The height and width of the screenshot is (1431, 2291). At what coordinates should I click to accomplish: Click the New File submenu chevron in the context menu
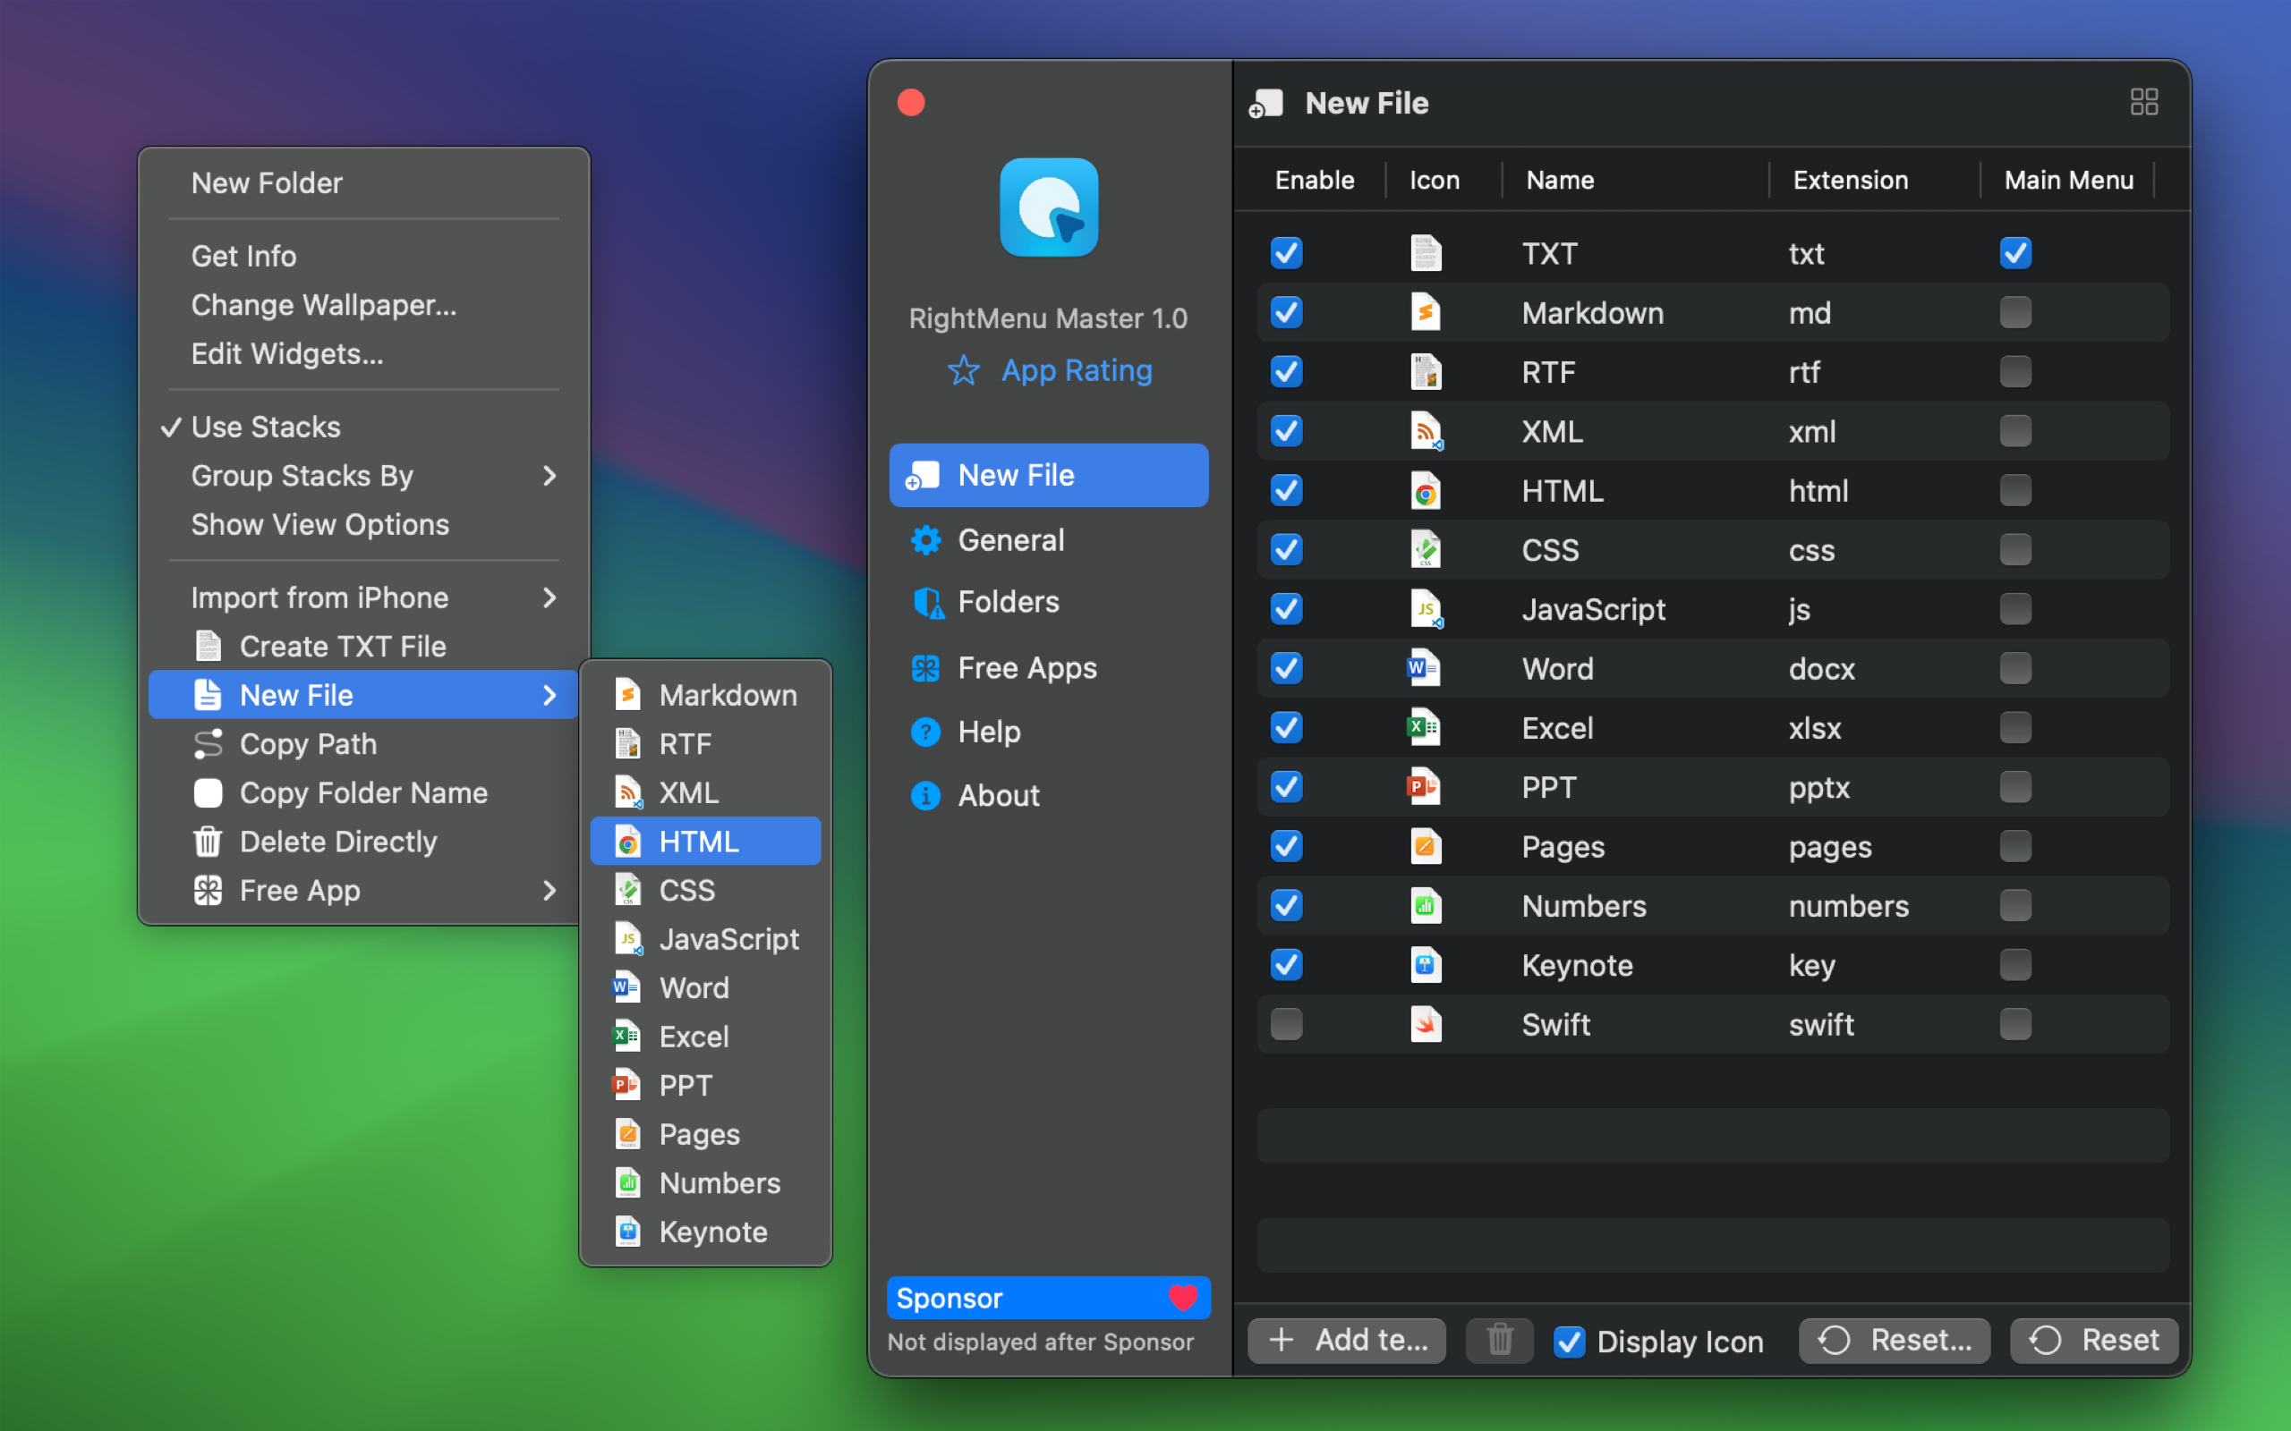(549, 696)
